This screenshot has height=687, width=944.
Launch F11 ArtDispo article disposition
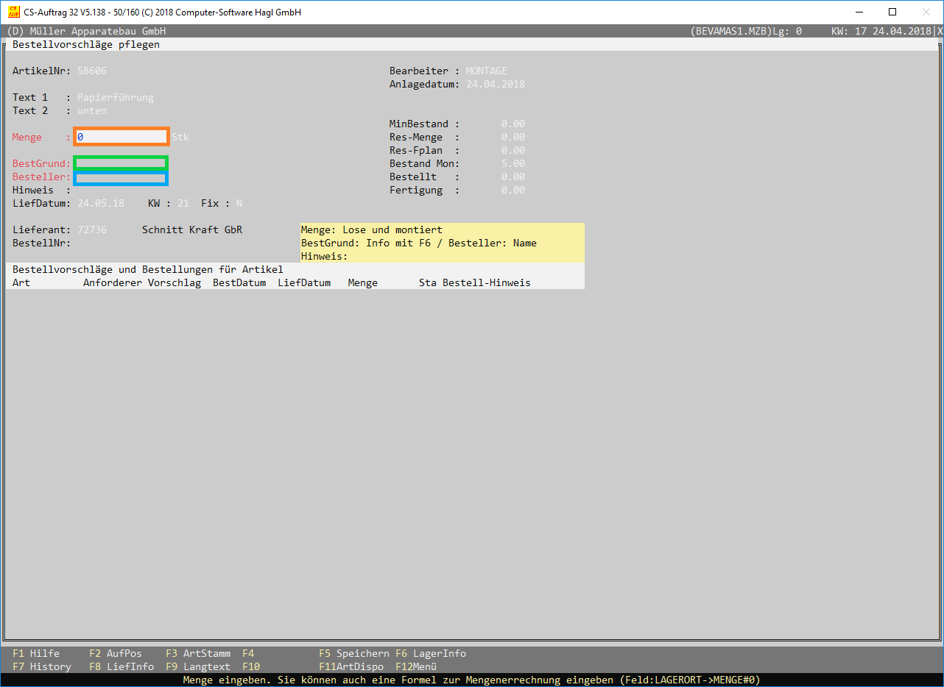[x=351, y=666]
